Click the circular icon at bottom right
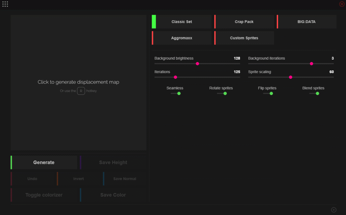 point(334,210)
